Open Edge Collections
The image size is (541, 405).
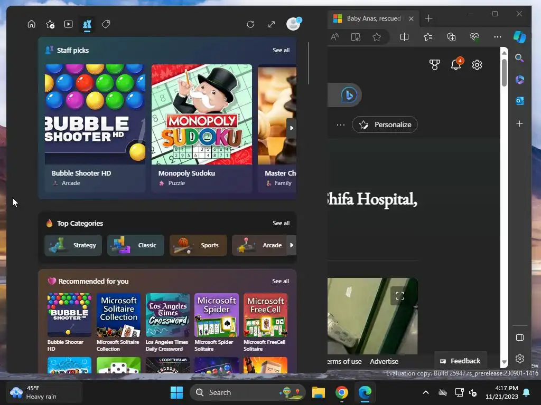451,37
